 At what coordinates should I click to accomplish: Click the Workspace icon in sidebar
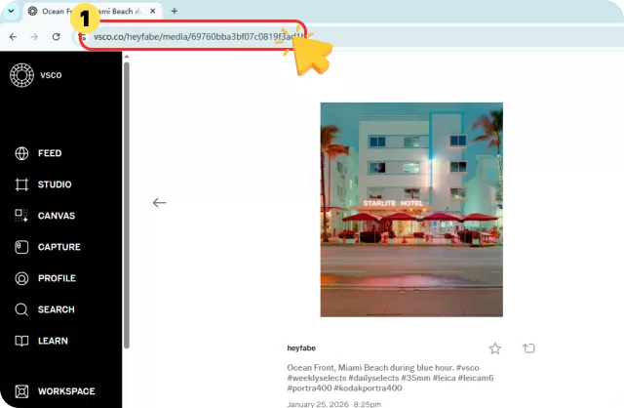pyautogui.click(x=21, y=391)
